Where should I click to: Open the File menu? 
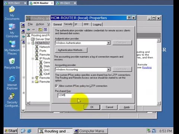30,24
